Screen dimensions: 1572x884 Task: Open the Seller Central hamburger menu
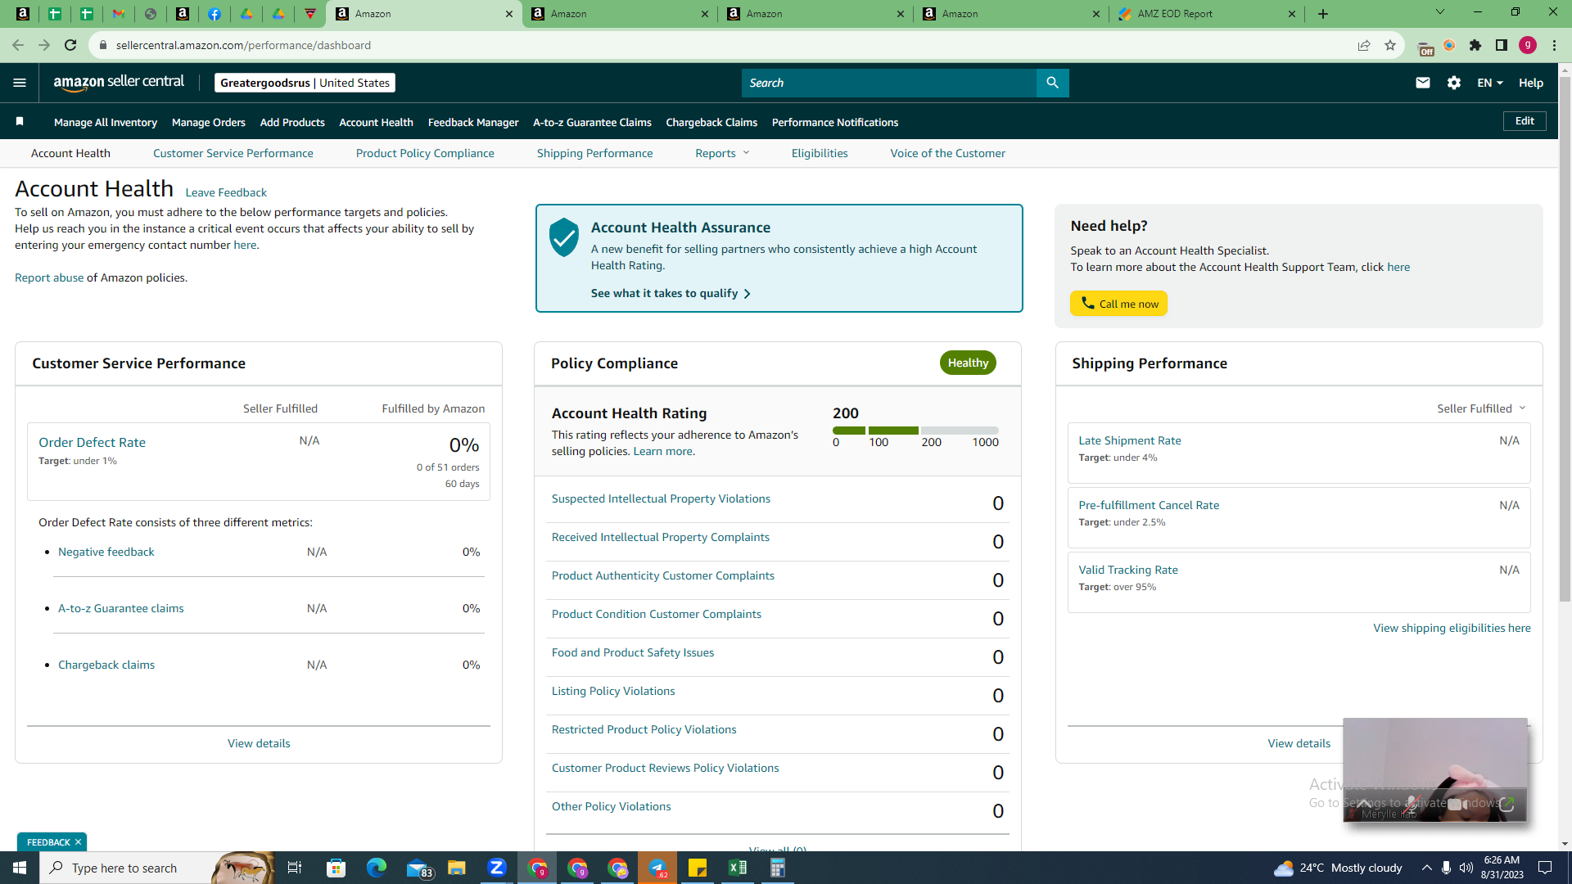point(20,83)
